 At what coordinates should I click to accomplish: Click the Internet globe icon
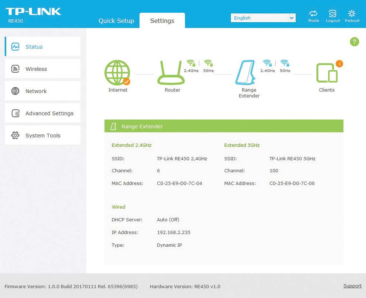tap(117, 73)
